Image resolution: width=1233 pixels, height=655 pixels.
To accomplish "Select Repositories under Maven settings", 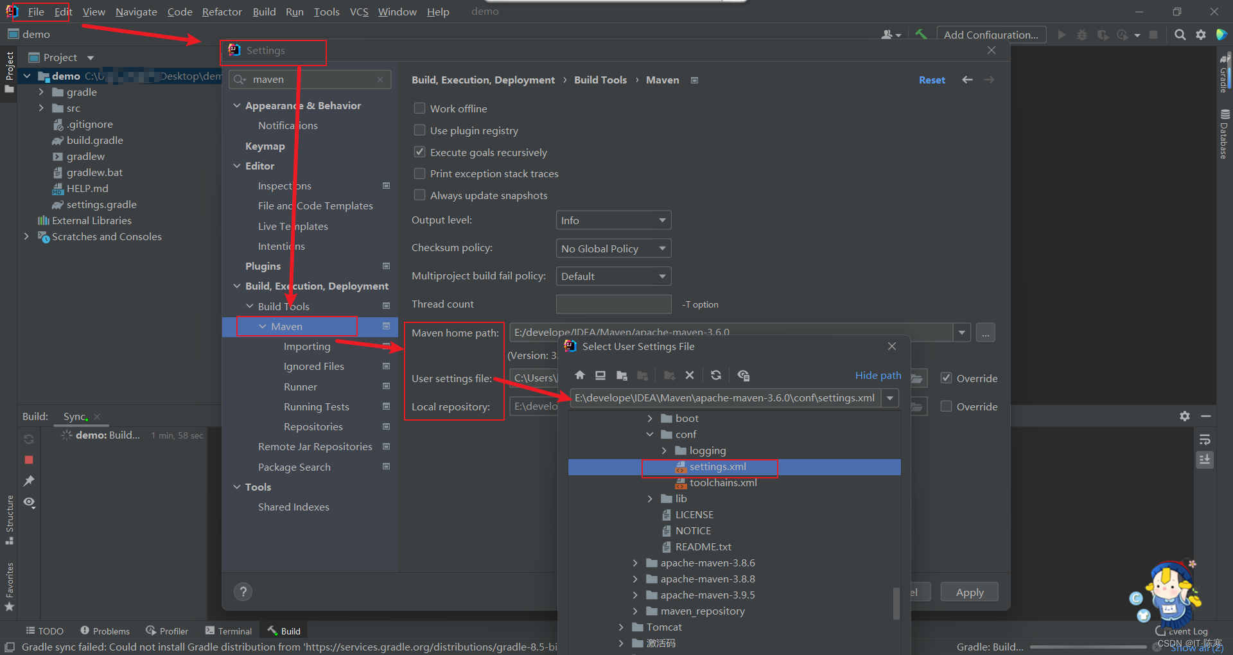I will [313, 426].
